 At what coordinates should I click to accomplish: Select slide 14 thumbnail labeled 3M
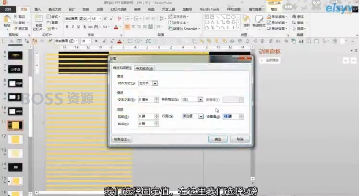pos(15,167)
